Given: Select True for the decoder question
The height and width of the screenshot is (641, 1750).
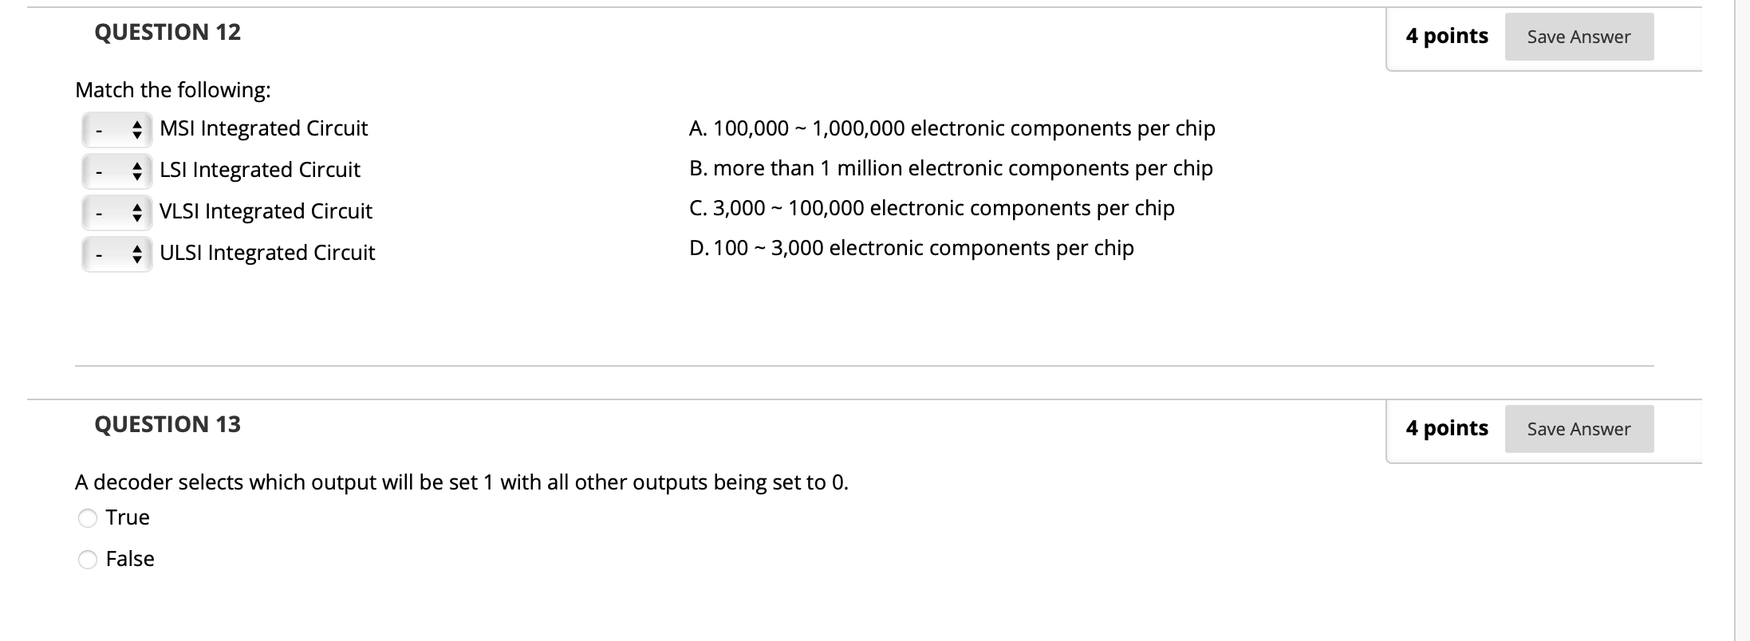Looking at the screenshot, I should (x=127, y=517).
